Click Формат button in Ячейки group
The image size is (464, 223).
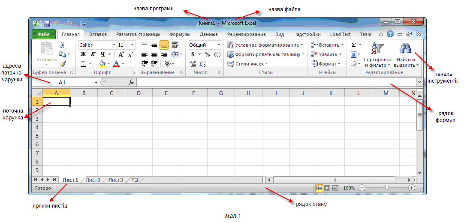pyautogui.click(x=325, y=63)
